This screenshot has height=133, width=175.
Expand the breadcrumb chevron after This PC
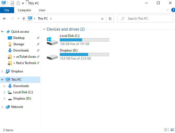[x=51, y=19]
